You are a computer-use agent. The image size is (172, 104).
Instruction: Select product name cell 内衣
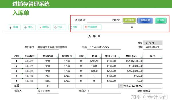pyautogui.click(x=48, y=76)
